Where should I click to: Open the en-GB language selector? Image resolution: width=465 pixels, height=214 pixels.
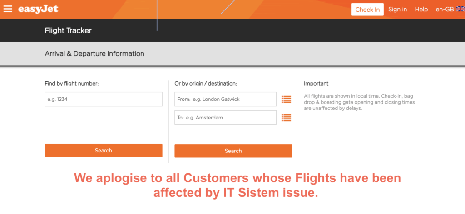click(445, 9)
